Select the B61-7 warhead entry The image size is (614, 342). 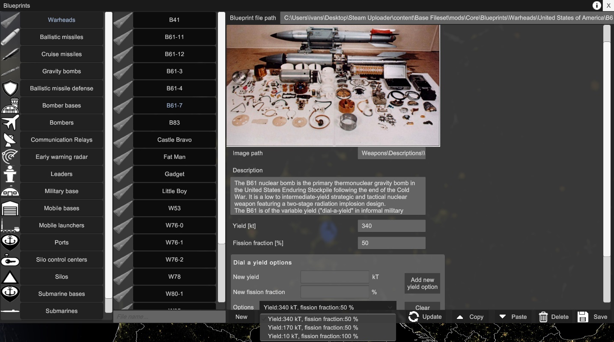174,105
